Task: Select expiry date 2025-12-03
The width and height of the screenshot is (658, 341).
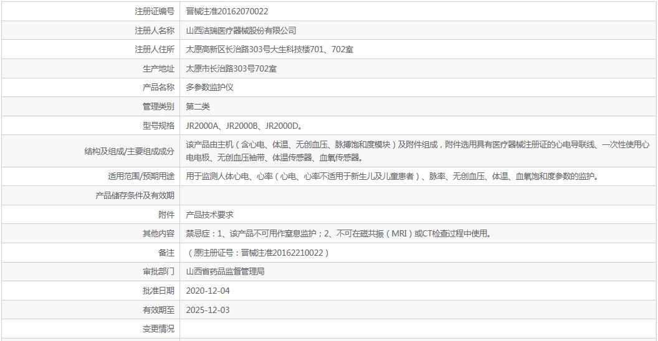Action: coord(207,310)
